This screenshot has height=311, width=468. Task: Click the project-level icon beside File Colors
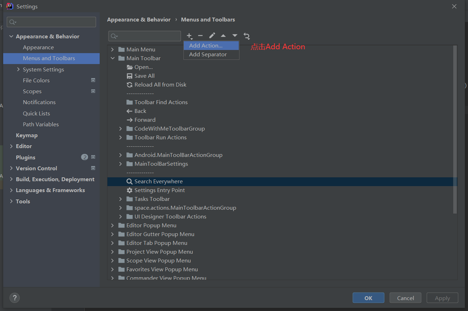click(x=93, y=80)
